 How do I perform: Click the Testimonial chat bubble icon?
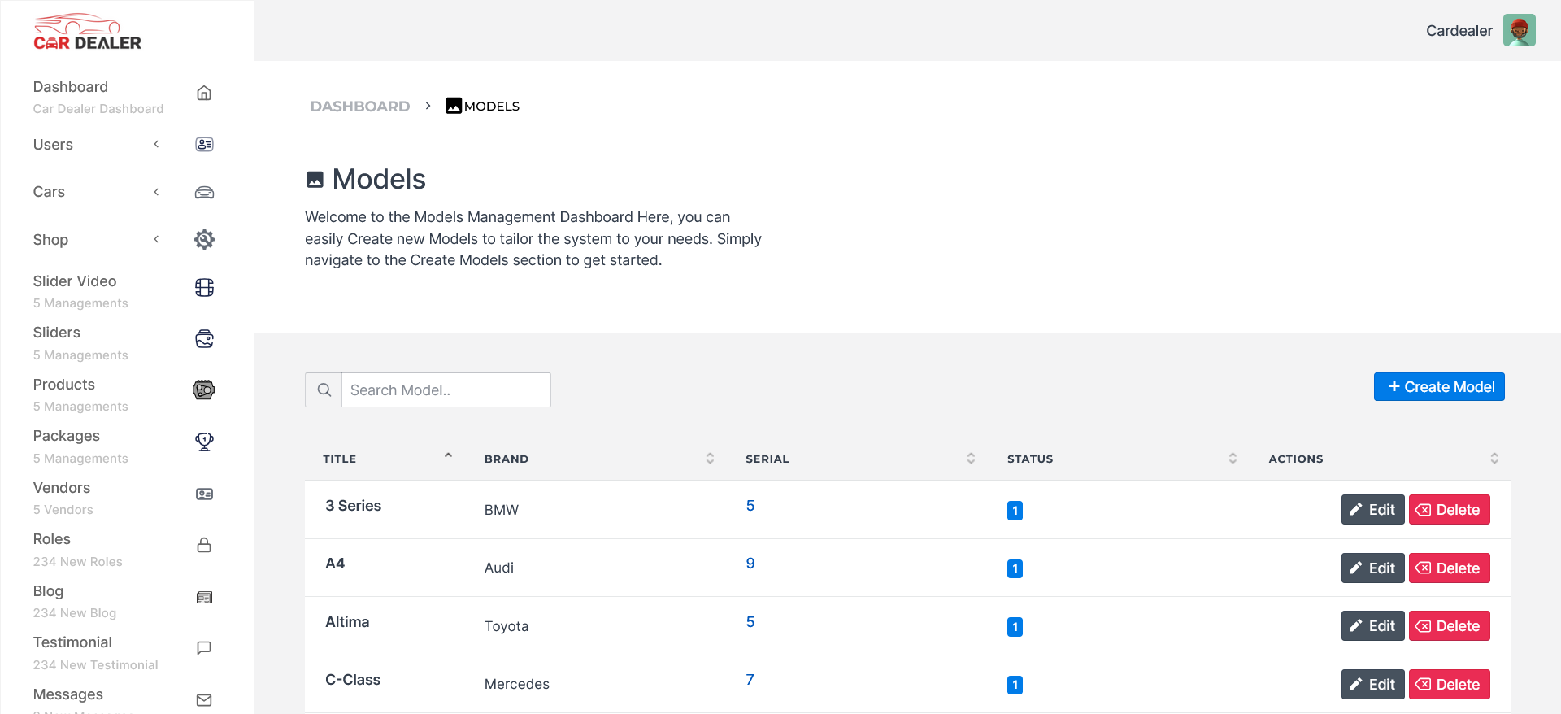pos(204,648)
